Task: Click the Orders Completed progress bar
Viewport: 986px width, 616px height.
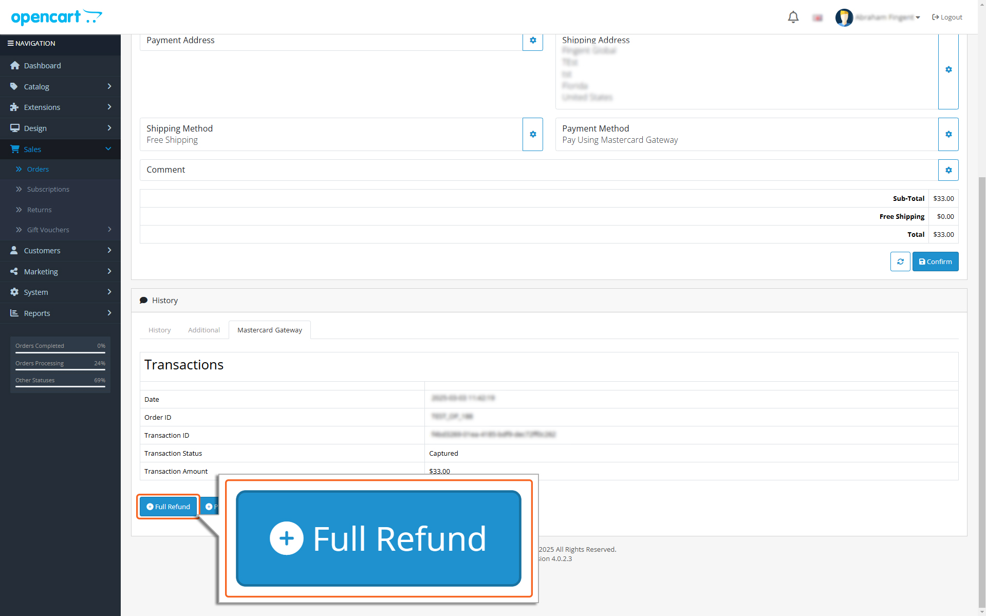Action: click(x=60, y=352)
